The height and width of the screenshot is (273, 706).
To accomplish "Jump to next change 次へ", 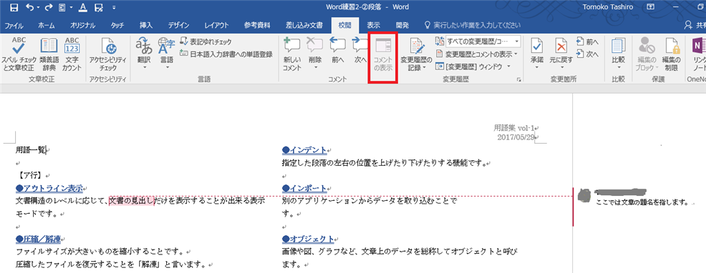I will 587,54.
